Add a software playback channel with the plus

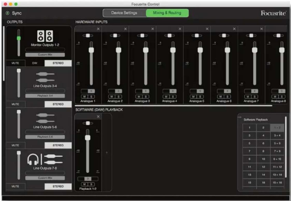tap(107, 152)
